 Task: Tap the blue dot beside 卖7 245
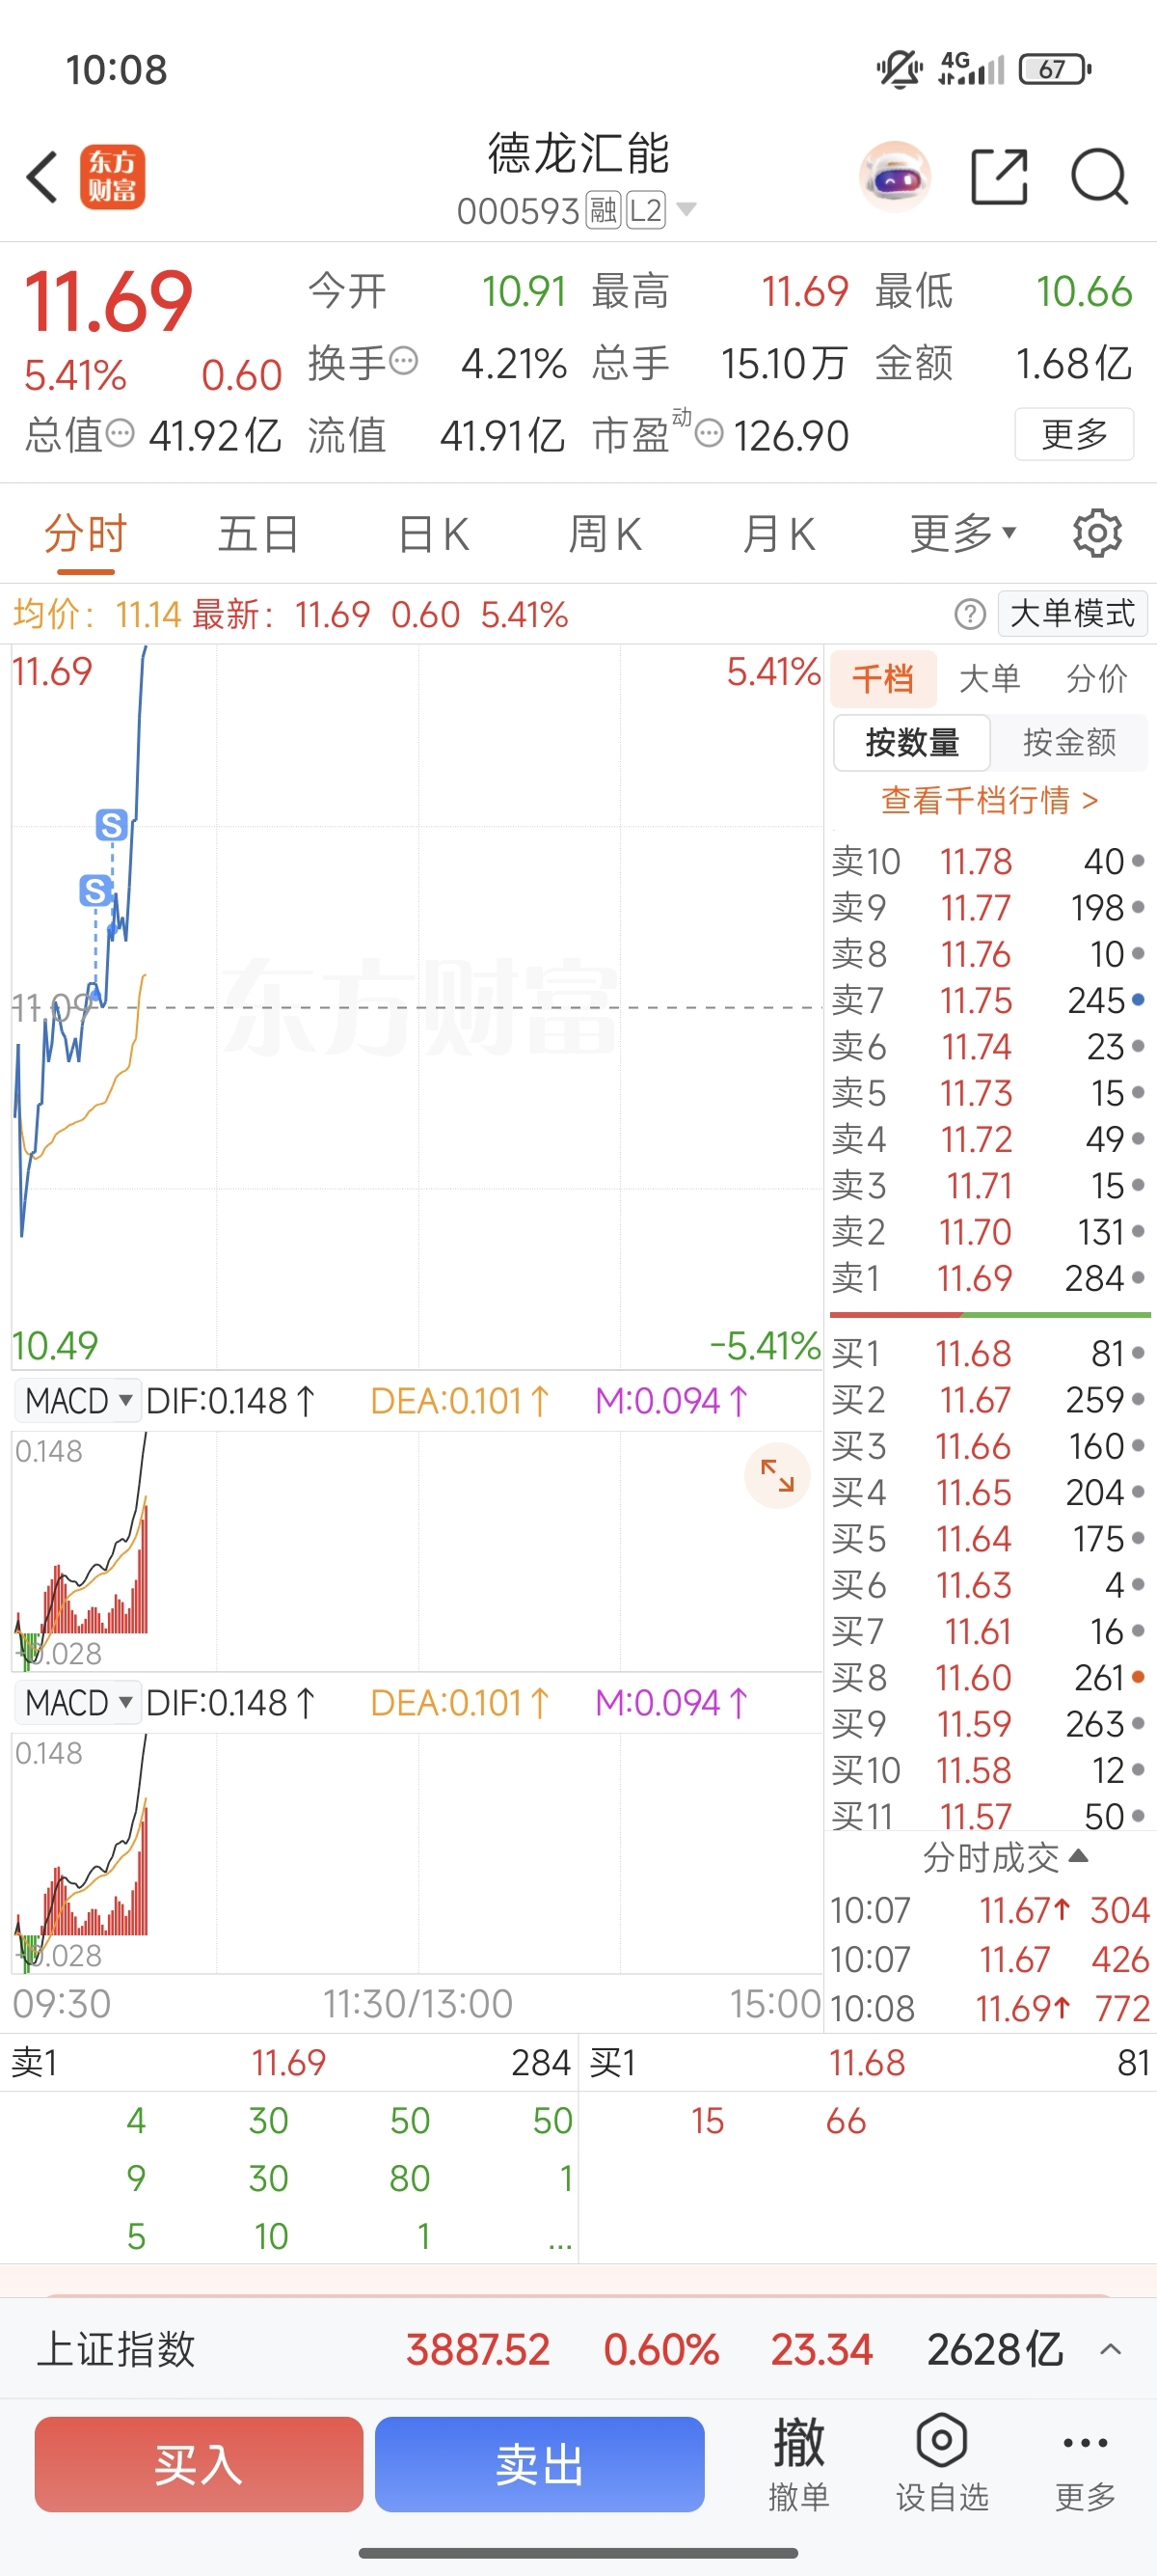1138,999
